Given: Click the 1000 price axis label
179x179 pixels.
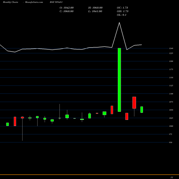Looking at the screenshot, I should click(x=171, y=126).
